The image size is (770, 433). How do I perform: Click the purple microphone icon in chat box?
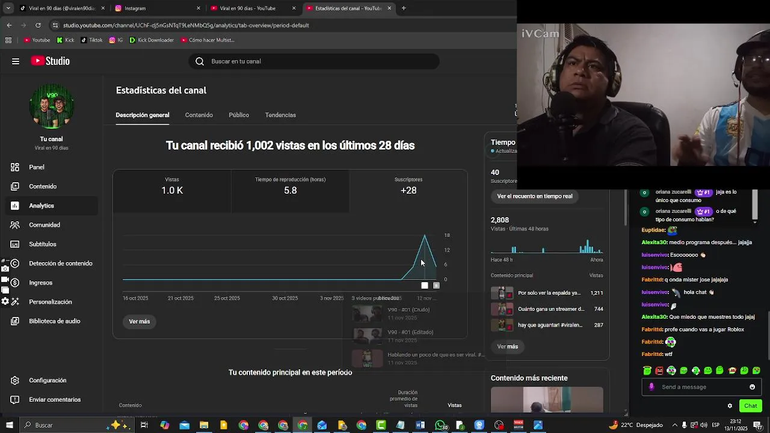click(x=651, y=387)
